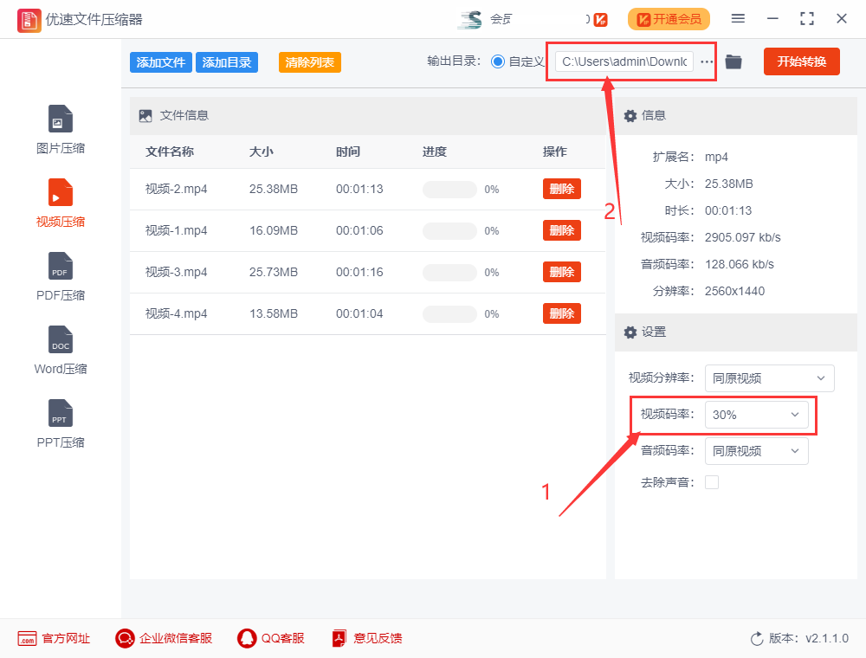
Task: Click the 企业微信客服 icon
Action: [x=126, y=638]
